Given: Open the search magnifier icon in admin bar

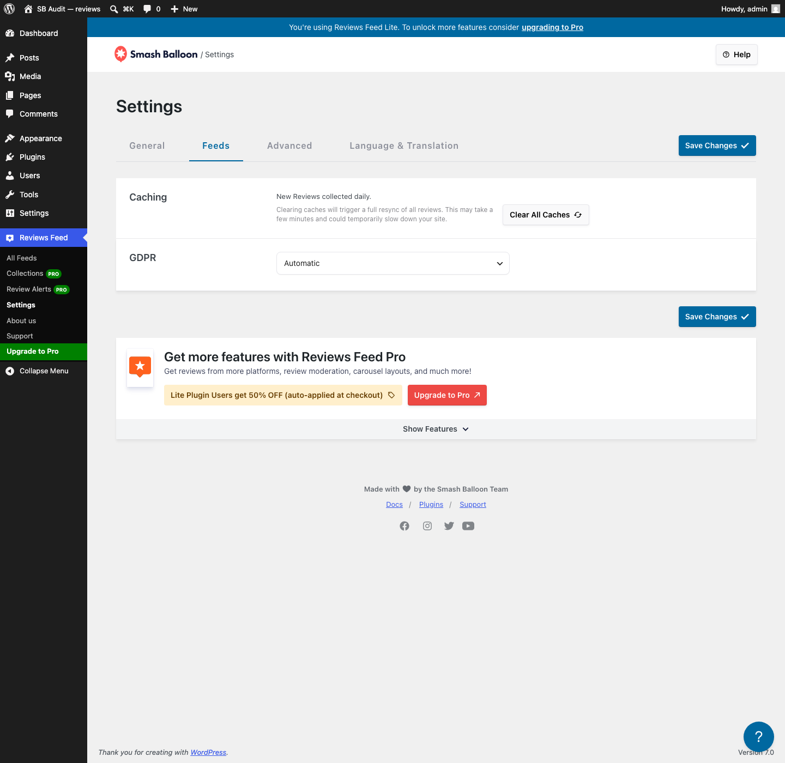Looking at the screenshot, I should point(114,9).
